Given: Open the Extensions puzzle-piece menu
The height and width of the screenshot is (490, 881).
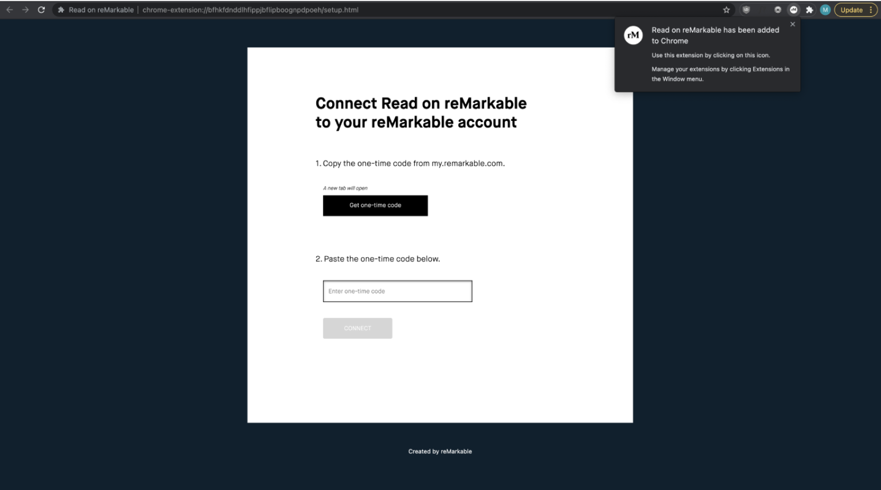Looking at the screenshot, I should [810, 10].
